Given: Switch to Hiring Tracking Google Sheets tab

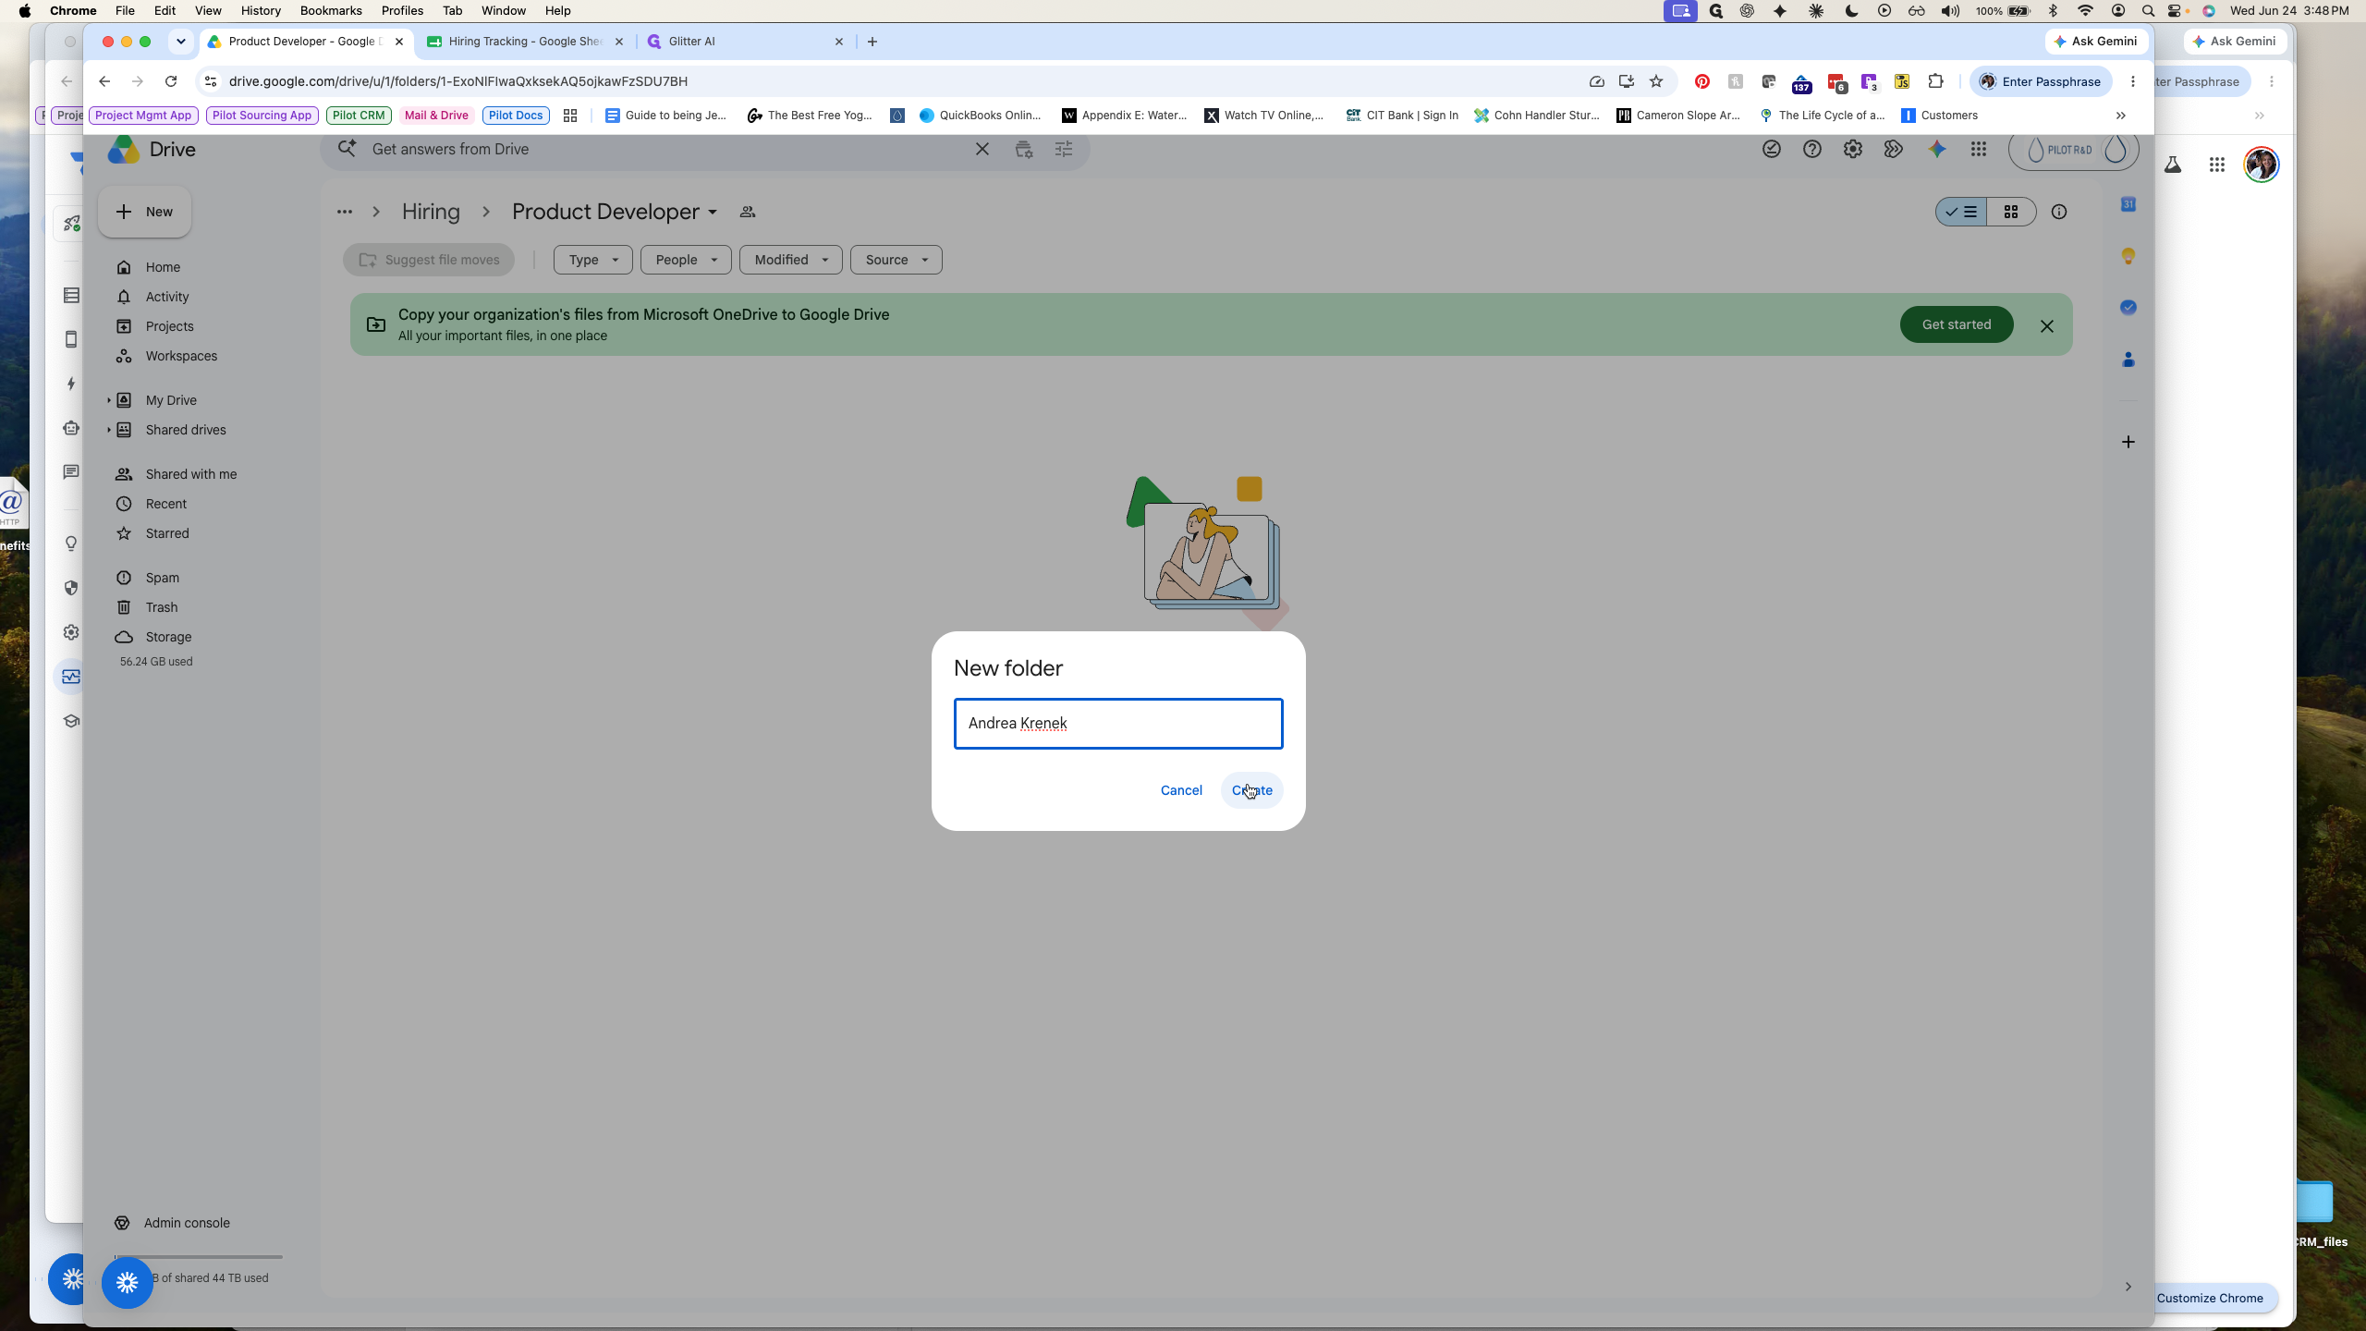Looking at the screenshot, I should coord(525,42).
